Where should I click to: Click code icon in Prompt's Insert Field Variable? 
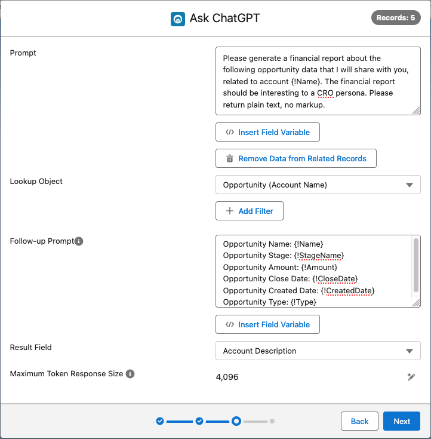pos(230,132)
